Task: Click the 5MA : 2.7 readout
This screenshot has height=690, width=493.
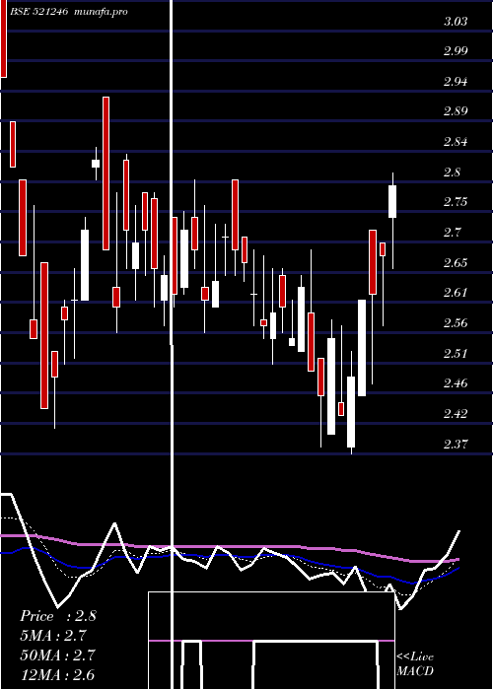Action: [x=53, y=636]
